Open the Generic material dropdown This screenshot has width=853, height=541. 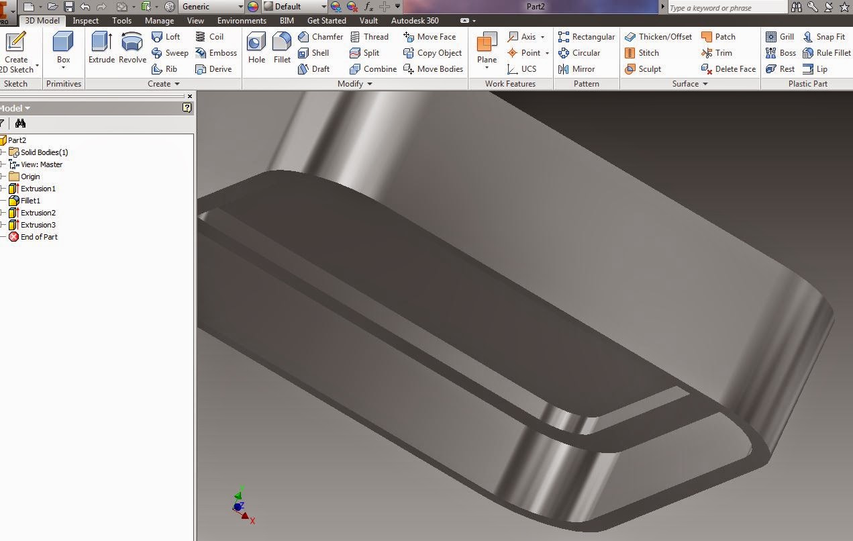pos(213,7)
